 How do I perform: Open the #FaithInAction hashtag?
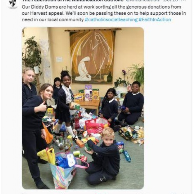point(155,20)
